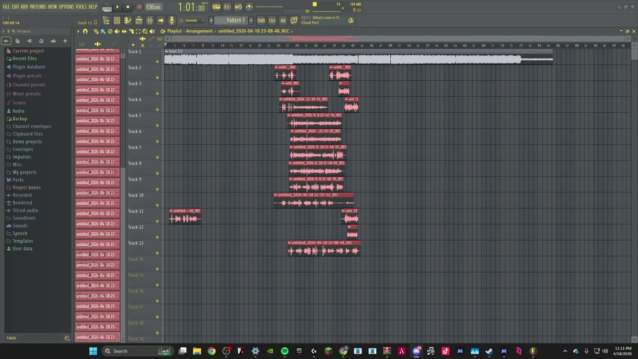Select the Mute tool in playlist toolbar
Screen dimensions: 638x359
[x=117, y=31]
